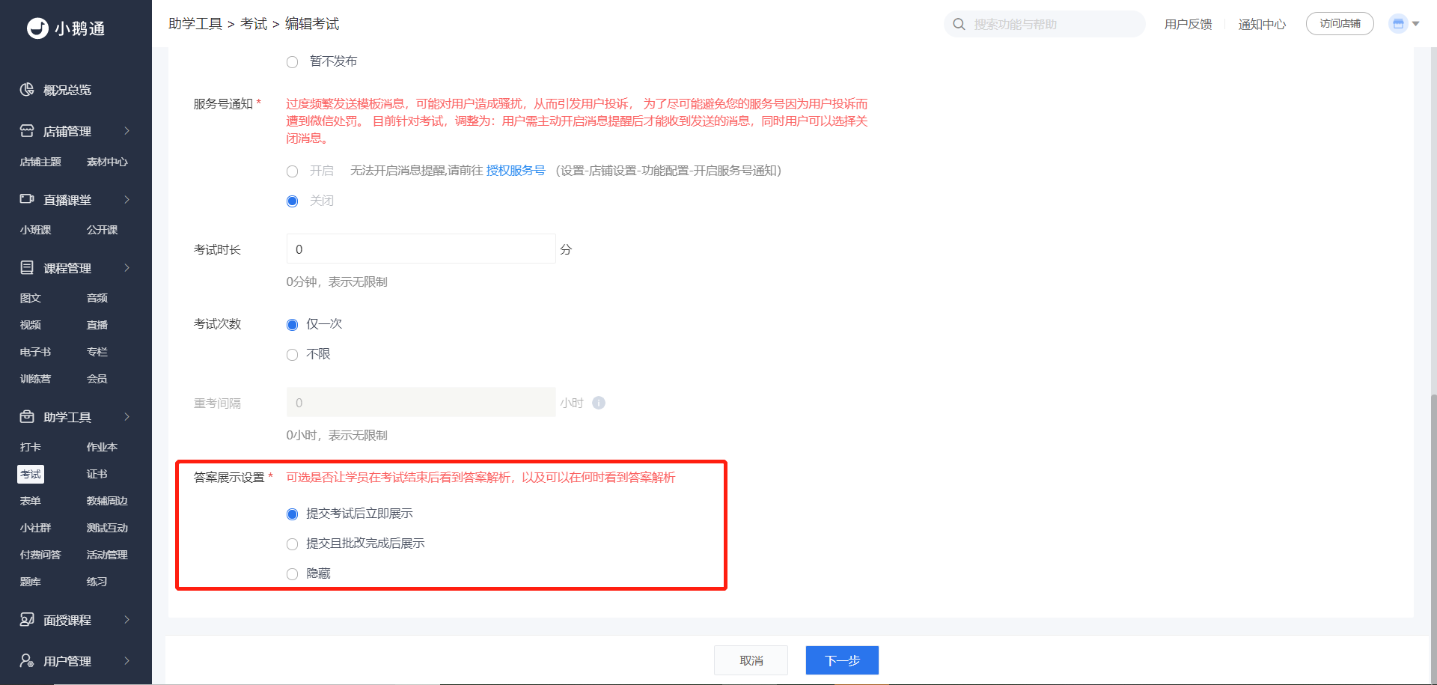
Task: Click 考试 in the breadcrumb
Action: (x=254, y=24)
